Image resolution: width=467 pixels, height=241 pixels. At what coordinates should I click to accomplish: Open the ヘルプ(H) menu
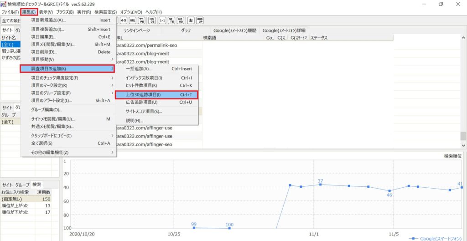pos(154,12)
